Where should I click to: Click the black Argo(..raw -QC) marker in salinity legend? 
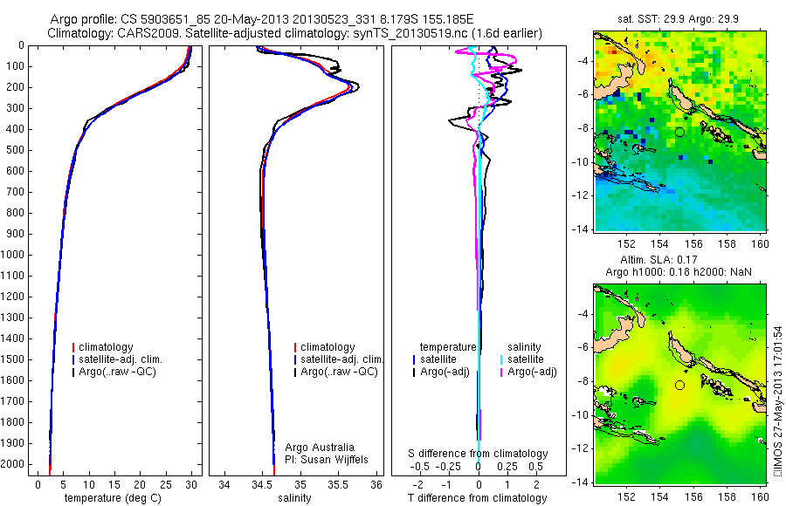295,373
